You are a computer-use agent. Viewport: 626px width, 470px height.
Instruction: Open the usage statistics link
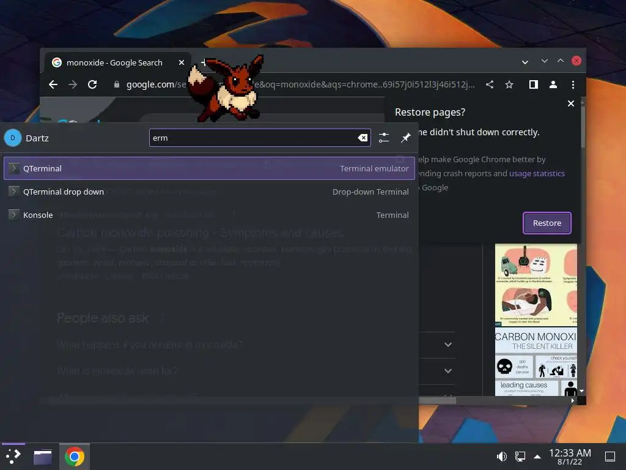point(537,173)
